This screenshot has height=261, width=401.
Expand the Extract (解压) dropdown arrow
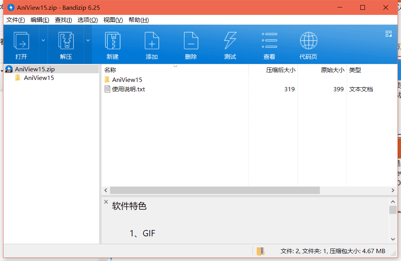88,40
